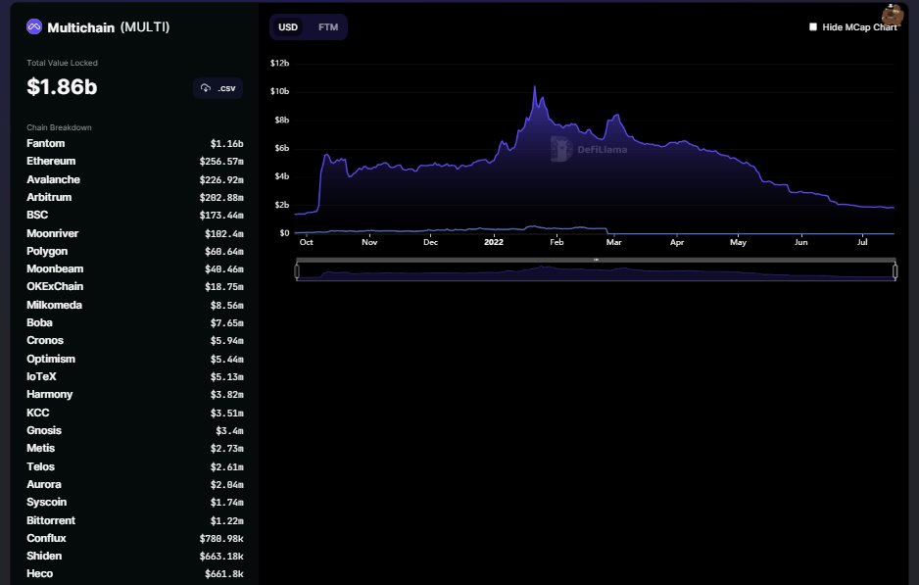Click the Chain Breakdown heading
Image resolution: width=919 pixels, height=585 pixels.
click(59, 127)
